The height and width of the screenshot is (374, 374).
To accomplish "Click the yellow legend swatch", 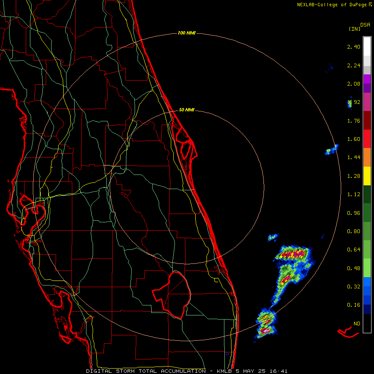I will [x=367, y=176].
